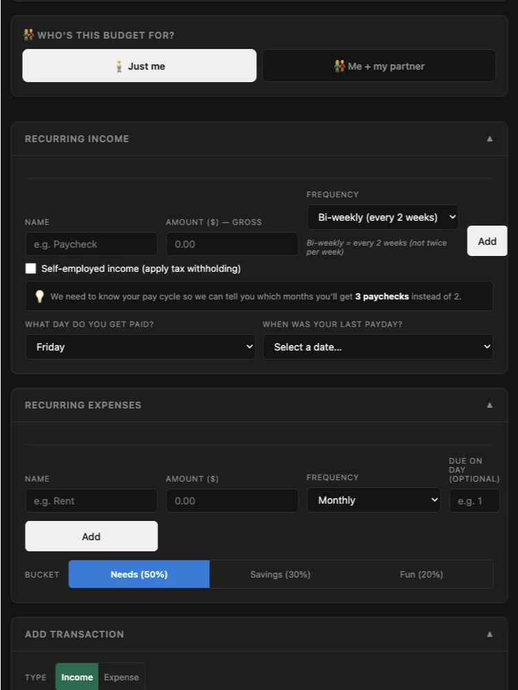Click the people icon beside "Who's this budget for?"
The image size is (518, 690).
point(28,34)
